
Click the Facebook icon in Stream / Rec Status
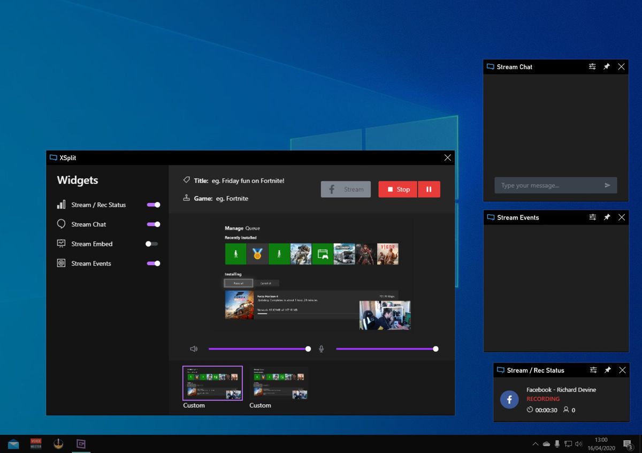coord(509,399)
